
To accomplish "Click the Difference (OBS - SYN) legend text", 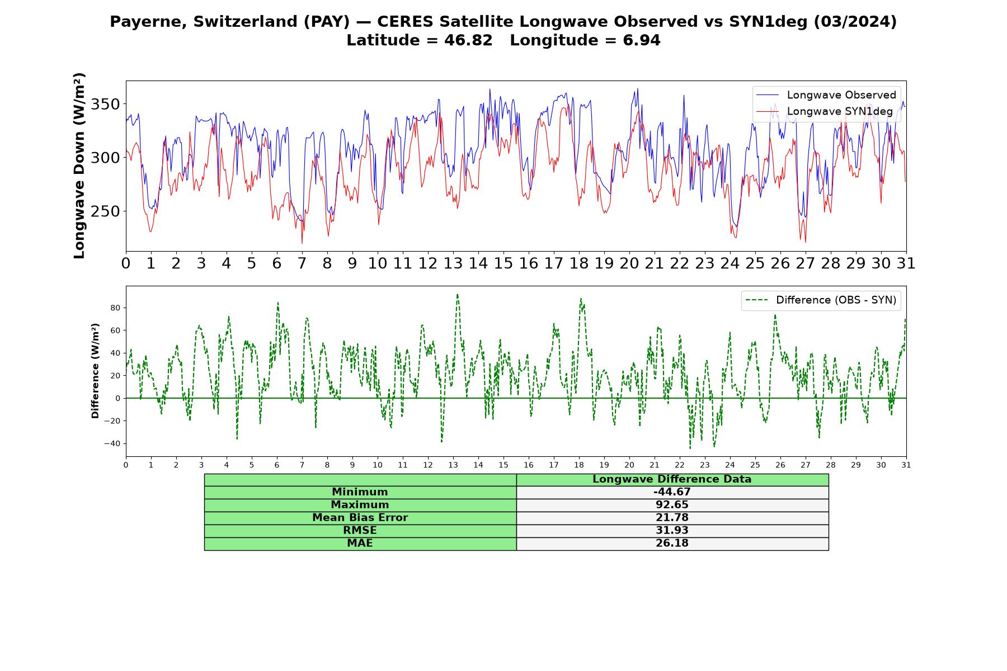I will coord(836,300).
